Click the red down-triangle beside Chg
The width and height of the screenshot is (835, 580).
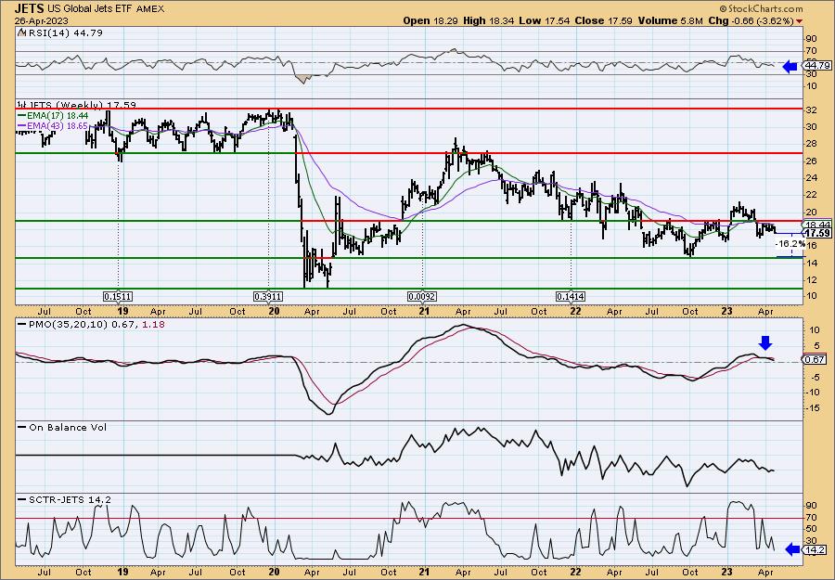(800, 21)
